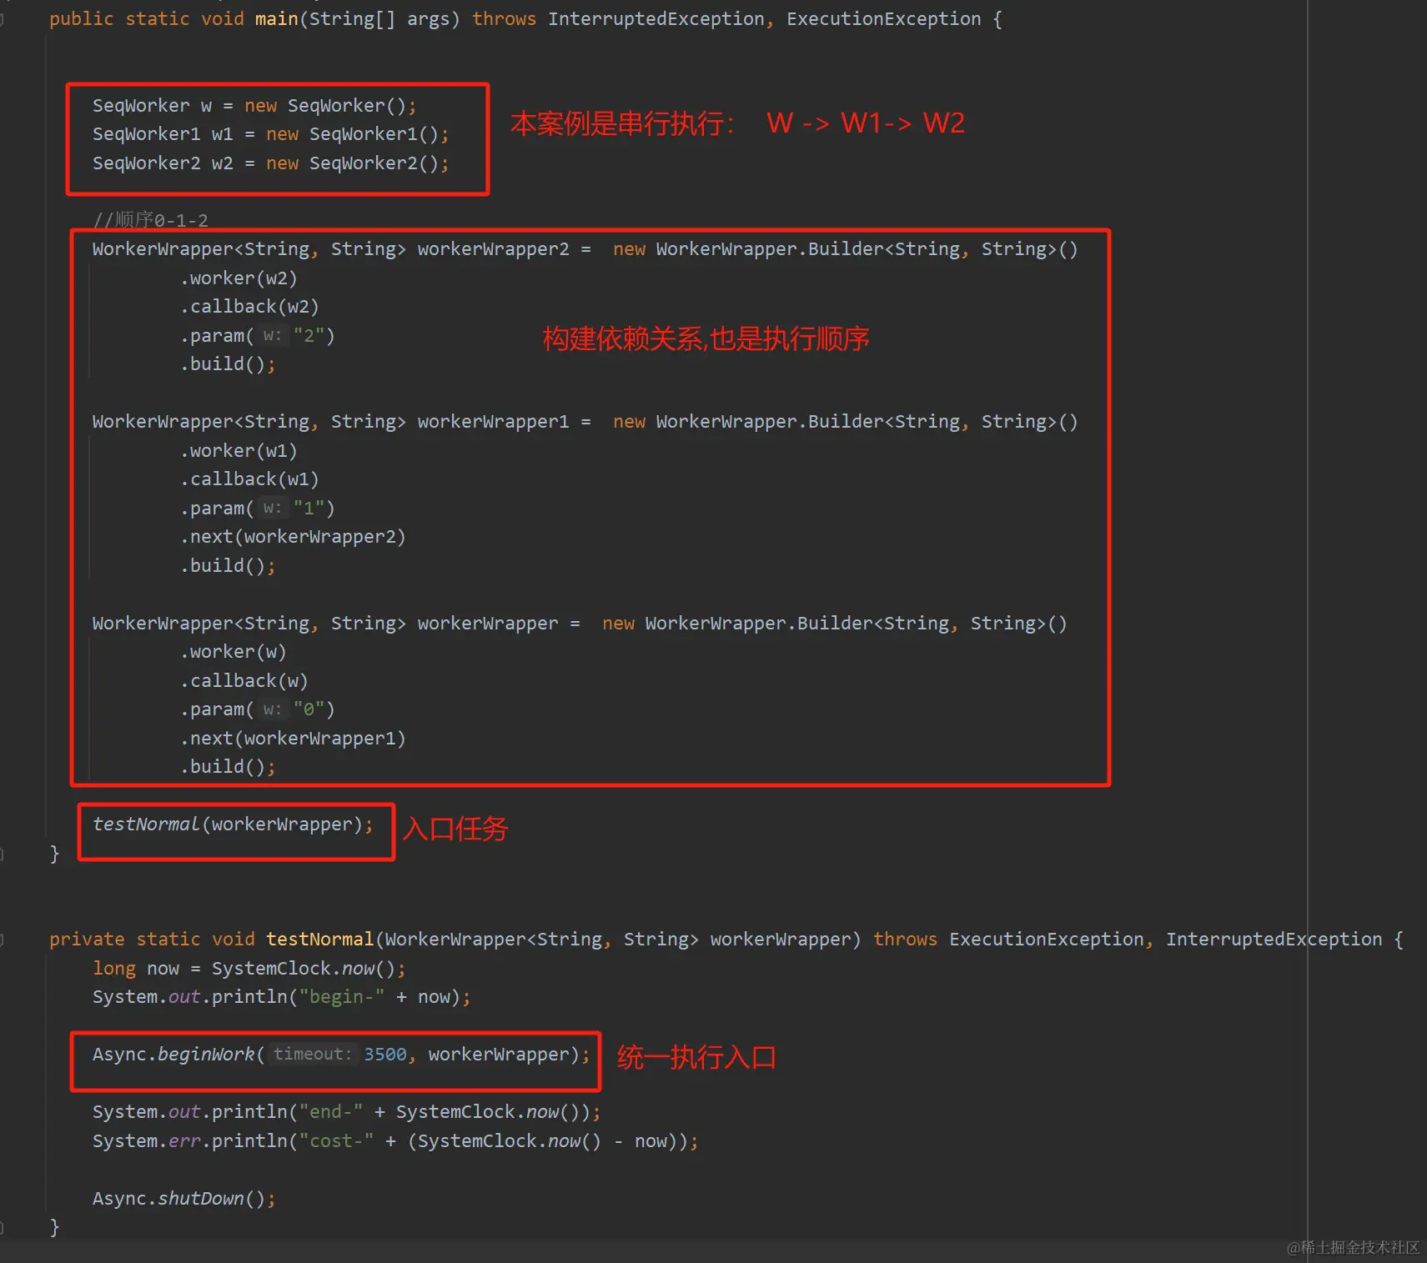Click testNormal in the private method declaration
Viewport: 1427px width, 1263px height.
[x=319, y=940]
